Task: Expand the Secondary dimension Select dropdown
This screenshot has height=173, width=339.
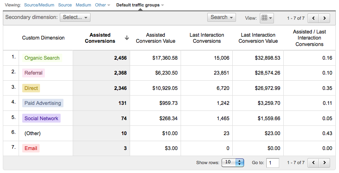Action: [75, 17]
